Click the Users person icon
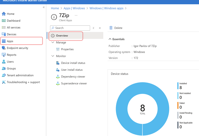This screenshot has width=199, height=136. (x=4, y=62)
